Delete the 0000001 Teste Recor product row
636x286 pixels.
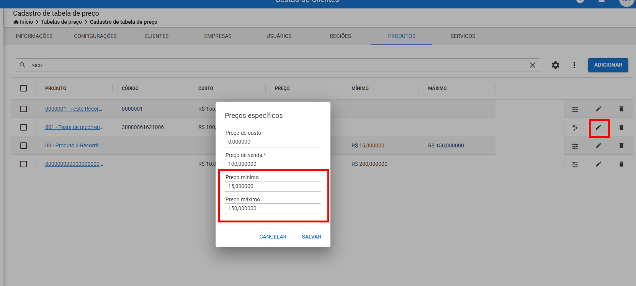[x=621, y=109]
